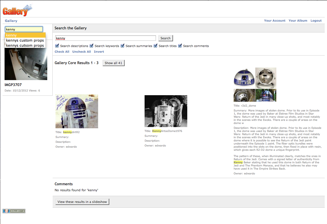The image size is (327, 224).
Task: Click the 'Title: KennyArtooDome1976' text
Action: pos(163,131)
